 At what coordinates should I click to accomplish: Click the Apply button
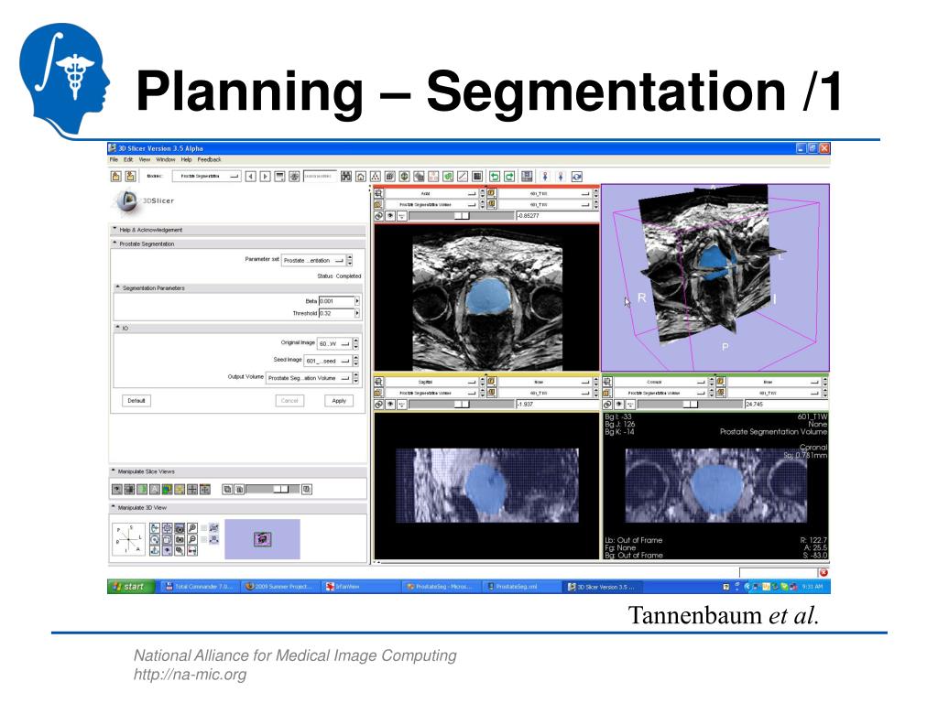click(339, 401)
